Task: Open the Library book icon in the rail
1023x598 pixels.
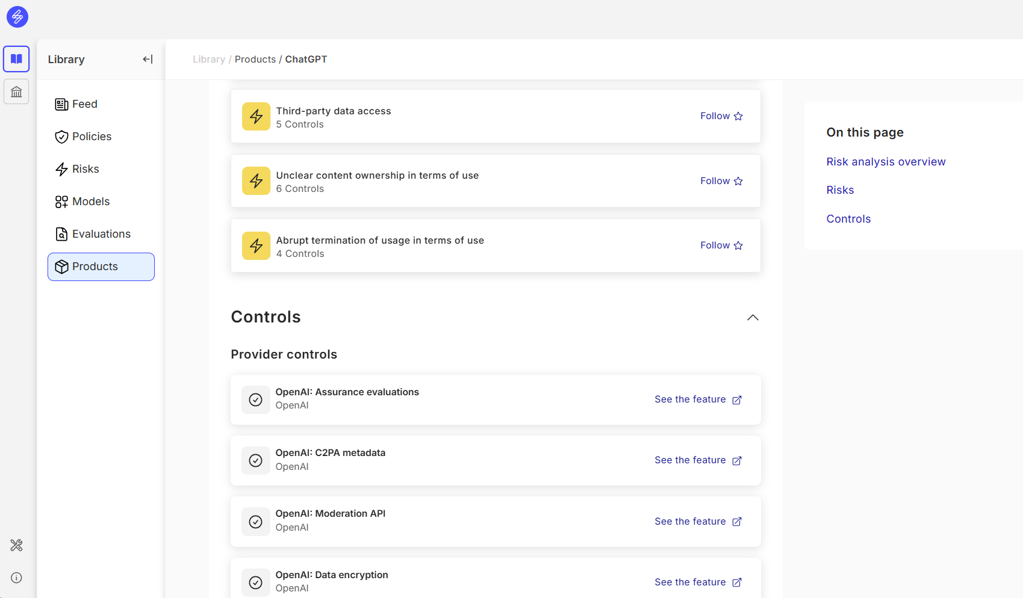Action: [x=16, y=59]
